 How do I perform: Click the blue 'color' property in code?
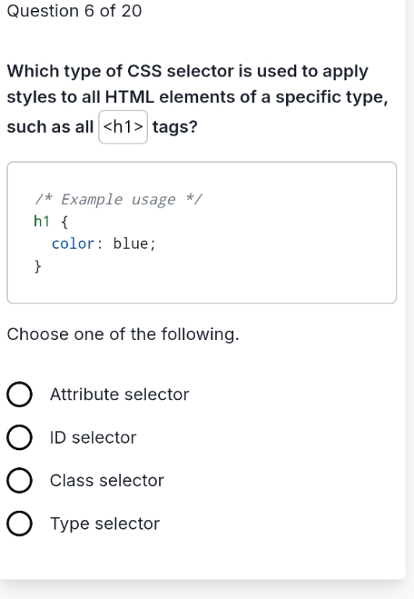click(73, 243)
